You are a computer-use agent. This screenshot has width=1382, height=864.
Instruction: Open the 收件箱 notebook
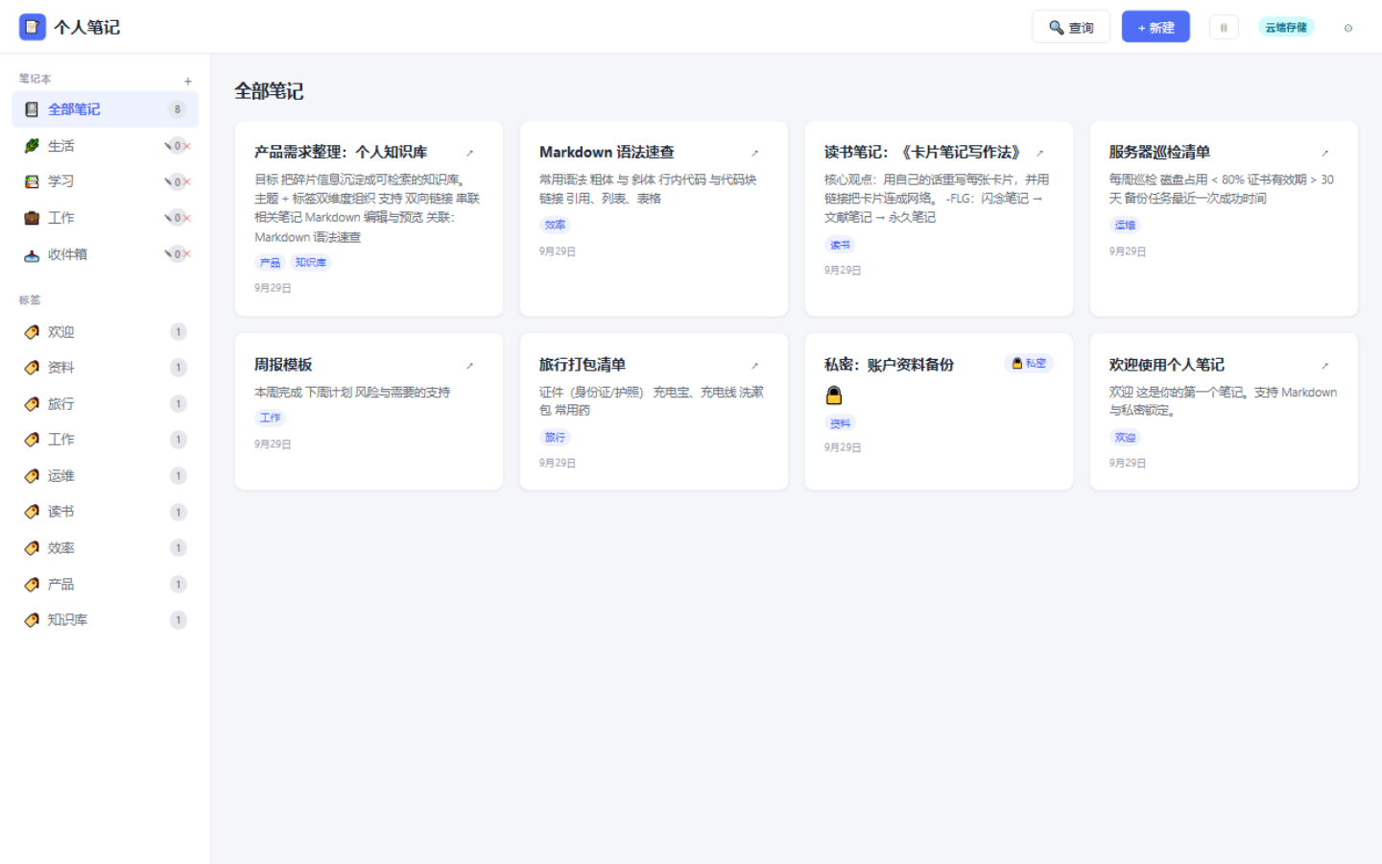coord(105,254)
